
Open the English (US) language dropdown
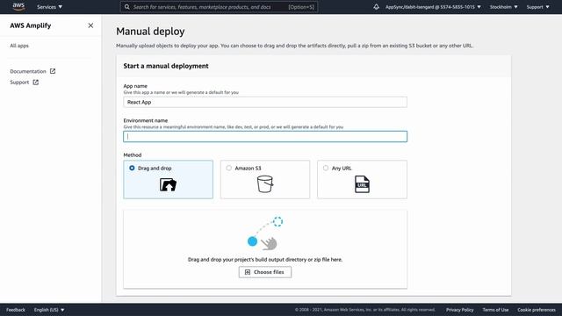(49, 310)
